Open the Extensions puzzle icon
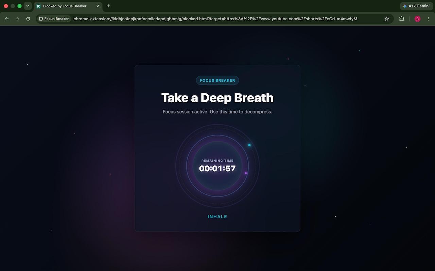 coord(402,19)
